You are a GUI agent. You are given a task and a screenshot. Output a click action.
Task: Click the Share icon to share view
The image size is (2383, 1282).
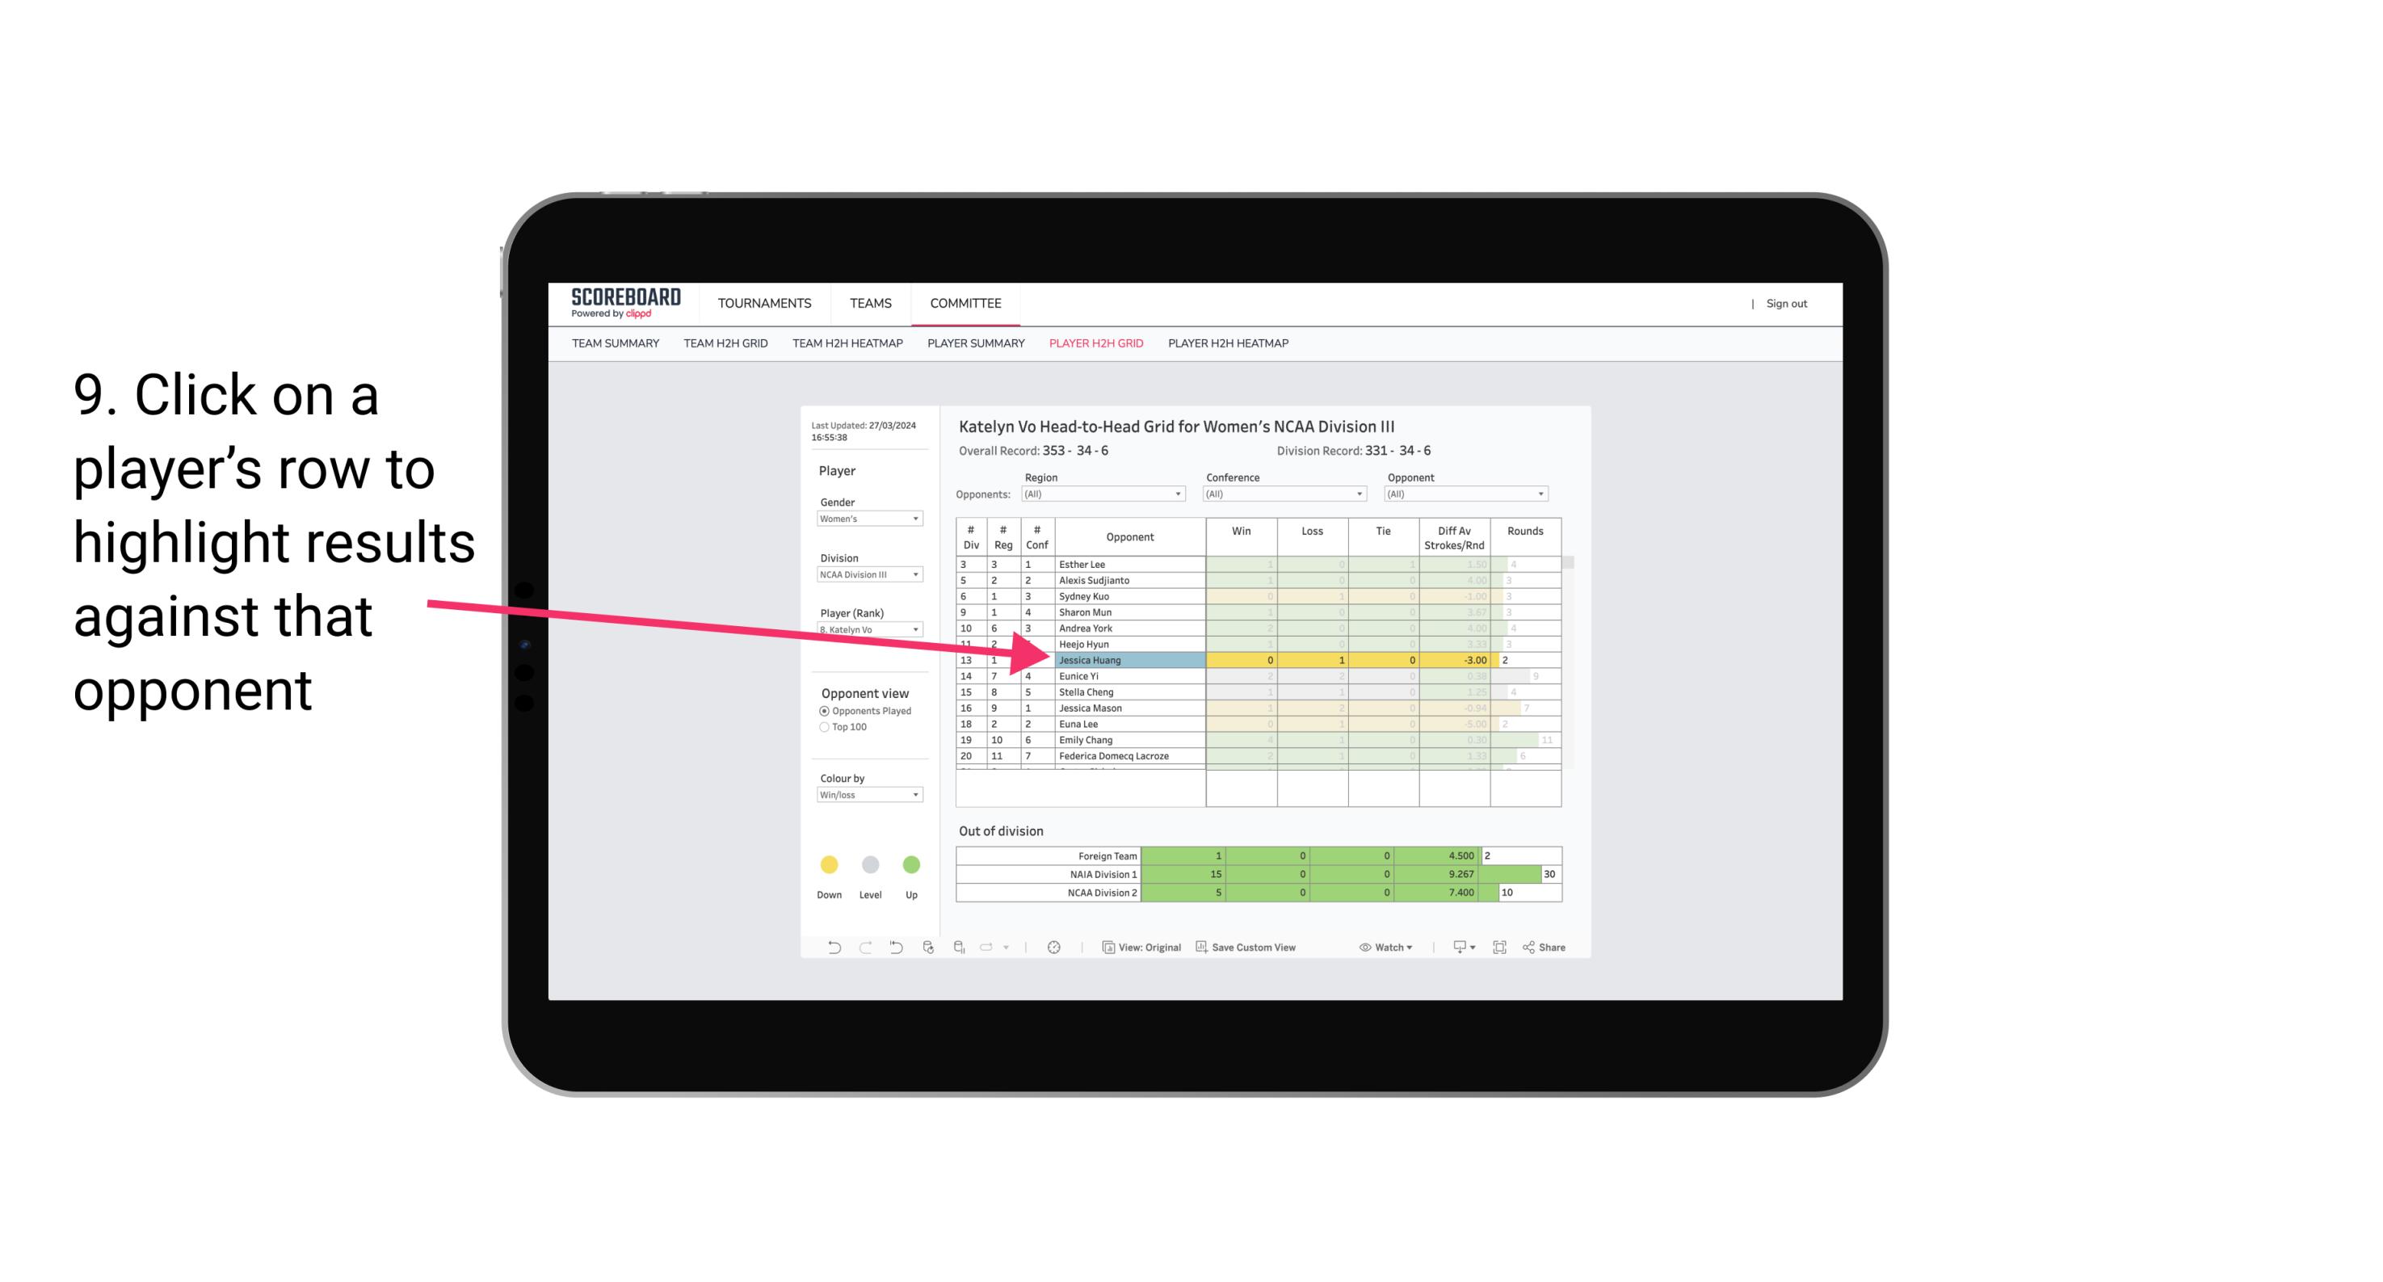pos(1551,948)
